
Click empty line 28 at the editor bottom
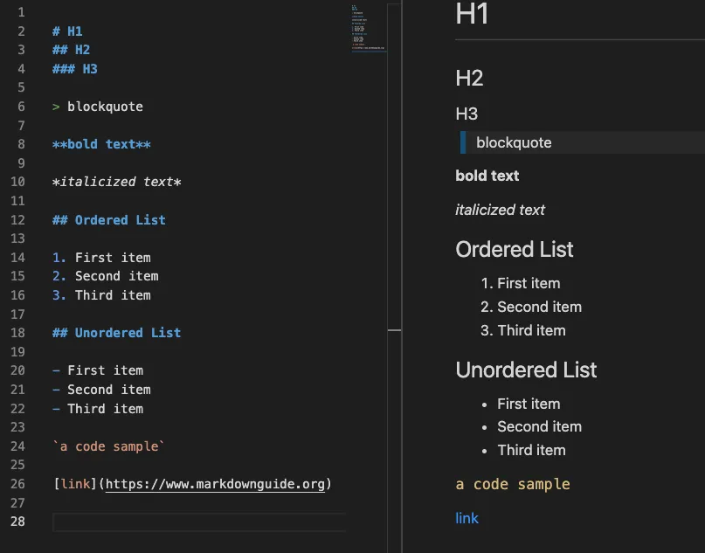[131, 522]
